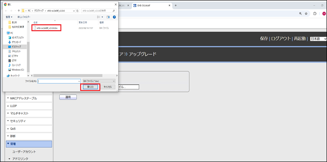The width and height of the screenshot is (327, 162).
Task: Expand the filename history dropdown arrow
Action: pyautogui.click(x=79, y=81)
